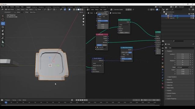
Task: Open rotation Mode XYZ Euler dropdown
Action: tap(183, 67)
